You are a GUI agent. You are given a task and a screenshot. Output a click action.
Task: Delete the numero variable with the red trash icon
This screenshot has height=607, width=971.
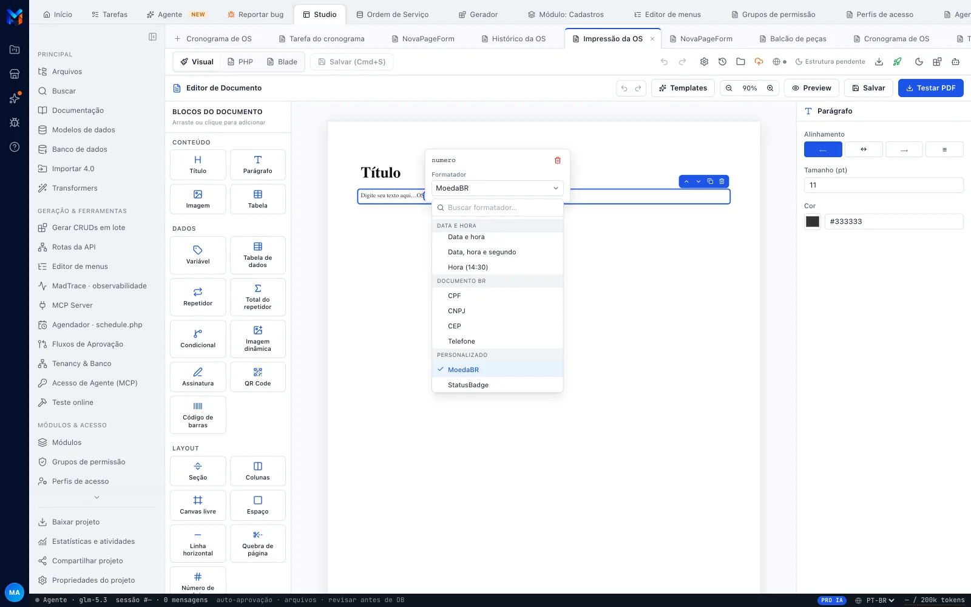tap(558, 160)
